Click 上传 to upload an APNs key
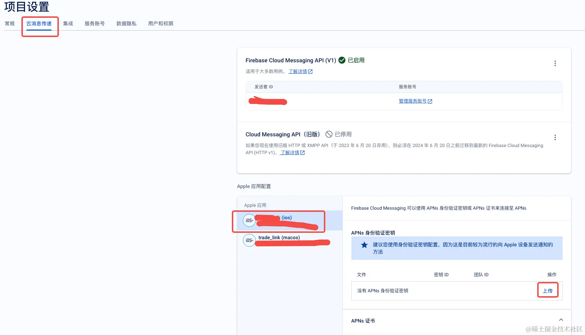 (x=548, y=291)
